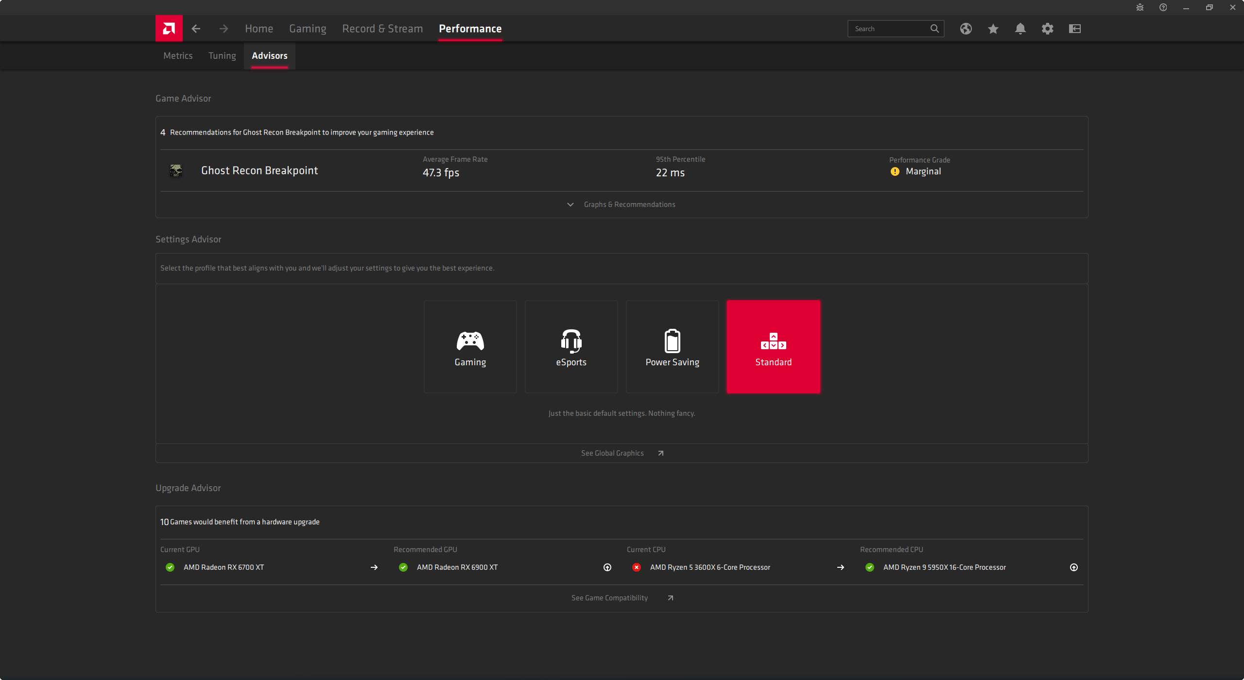Click the green check beside RX 6700 XT

click(170, 567)
